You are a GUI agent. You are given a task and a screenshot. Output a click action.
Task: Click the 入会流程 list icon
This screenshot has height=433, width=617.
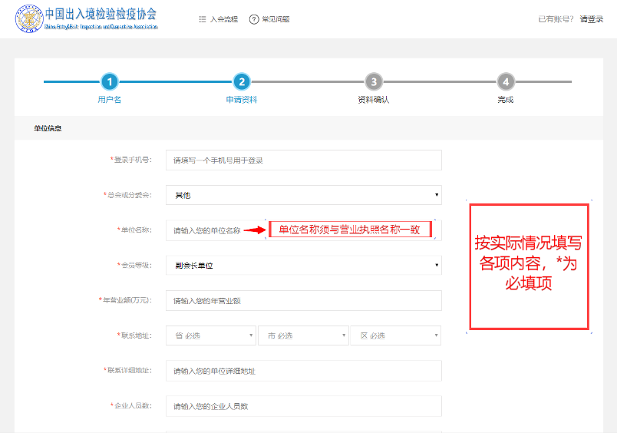202,19
